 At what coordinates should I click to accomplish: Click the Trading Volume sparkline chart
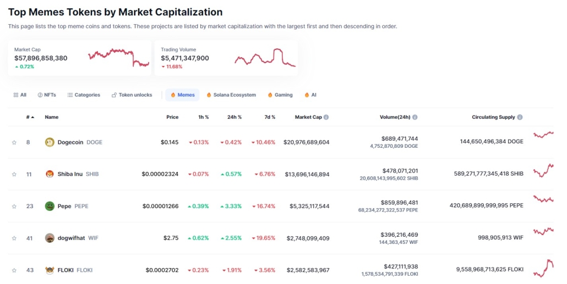(x=265, y=58)
